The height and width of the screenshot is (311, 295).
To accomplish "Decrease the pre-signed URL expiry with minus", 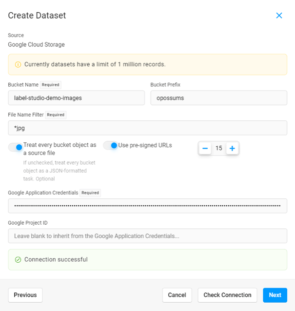I will click(x=205, y=148).
